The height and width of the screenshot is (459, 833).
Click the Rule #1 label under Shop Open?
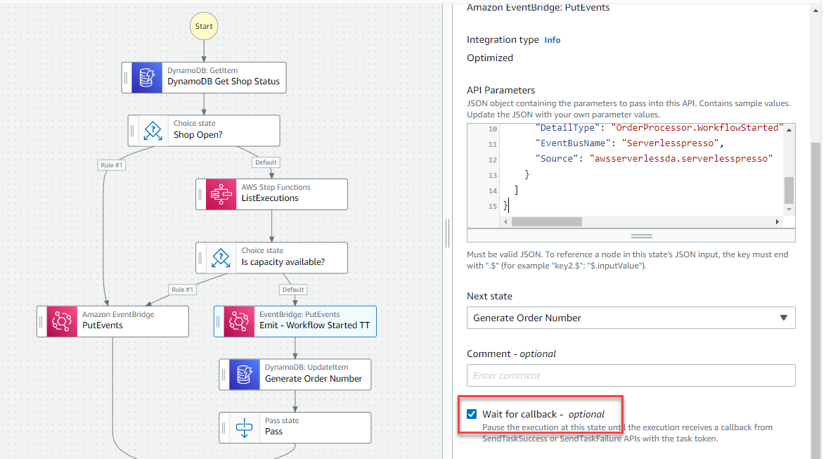[x=112, y=165]
